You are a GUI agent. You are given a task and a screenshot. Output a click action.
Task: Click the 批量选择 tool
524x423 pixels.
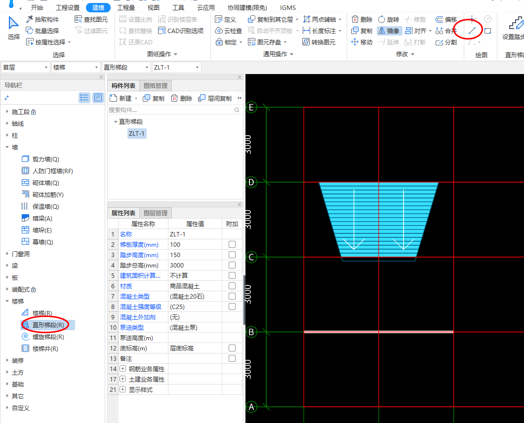point(42,31)
